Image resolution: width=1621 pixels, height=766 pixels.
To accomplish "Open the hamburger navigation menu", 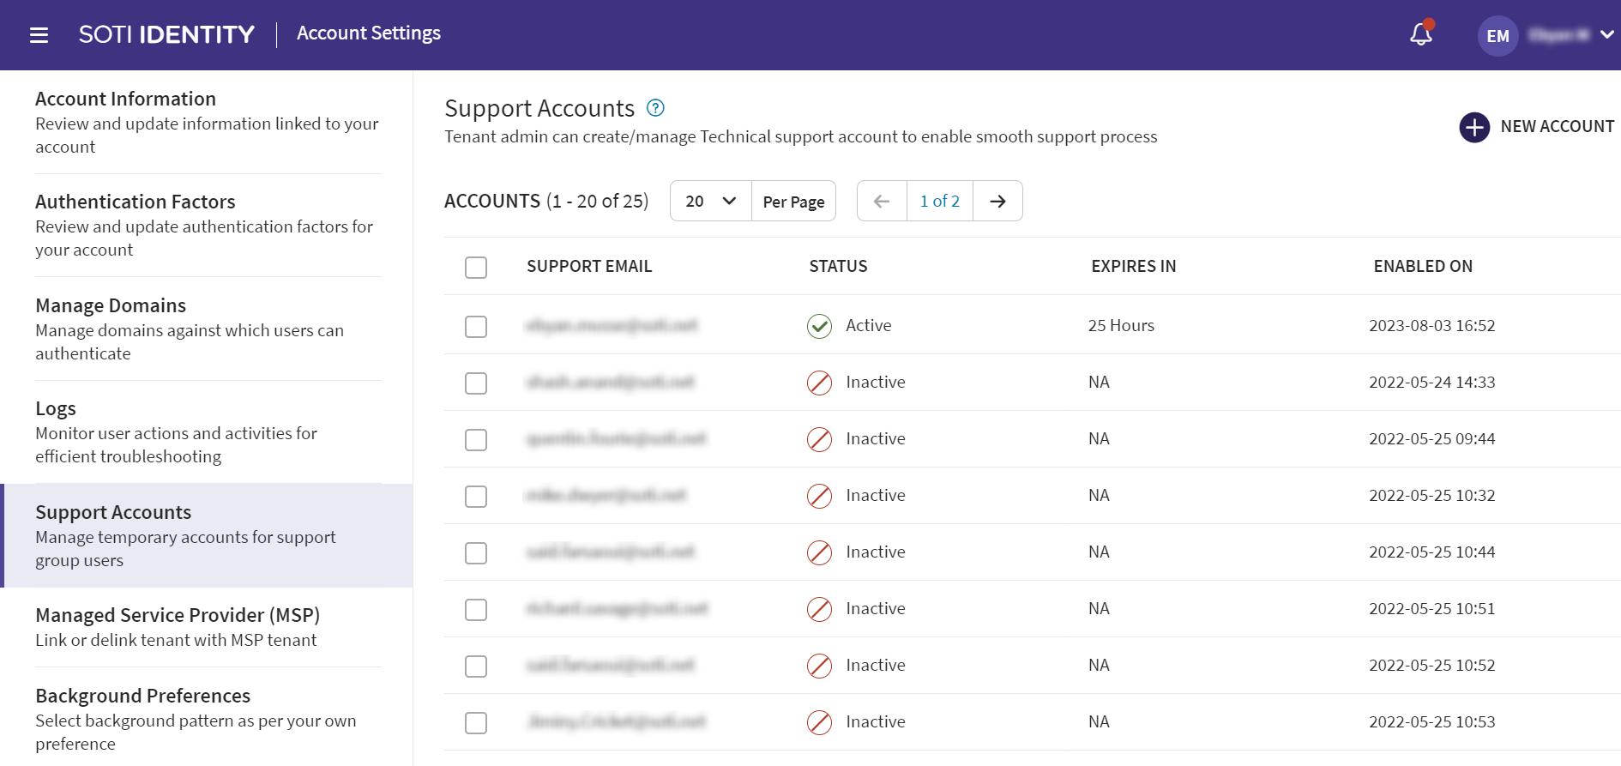I will pos(39,35).
